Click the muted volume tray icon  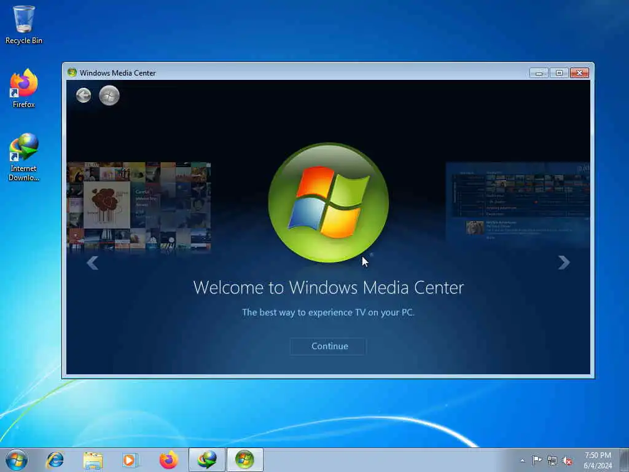point(567,461)
